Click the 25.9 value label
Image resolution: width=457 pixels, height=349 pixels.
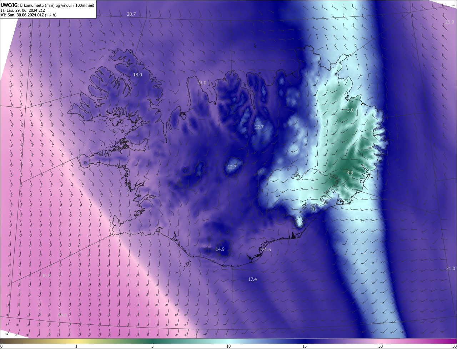point(449,22)
